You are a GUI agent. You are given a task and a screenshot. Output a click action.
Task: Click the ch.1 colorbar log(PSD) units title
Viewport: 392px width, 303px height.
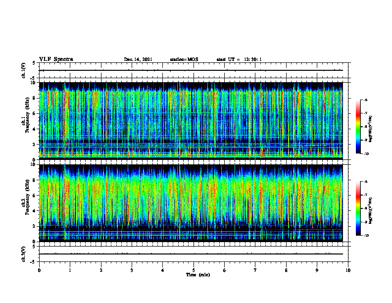tap(371, 129)
